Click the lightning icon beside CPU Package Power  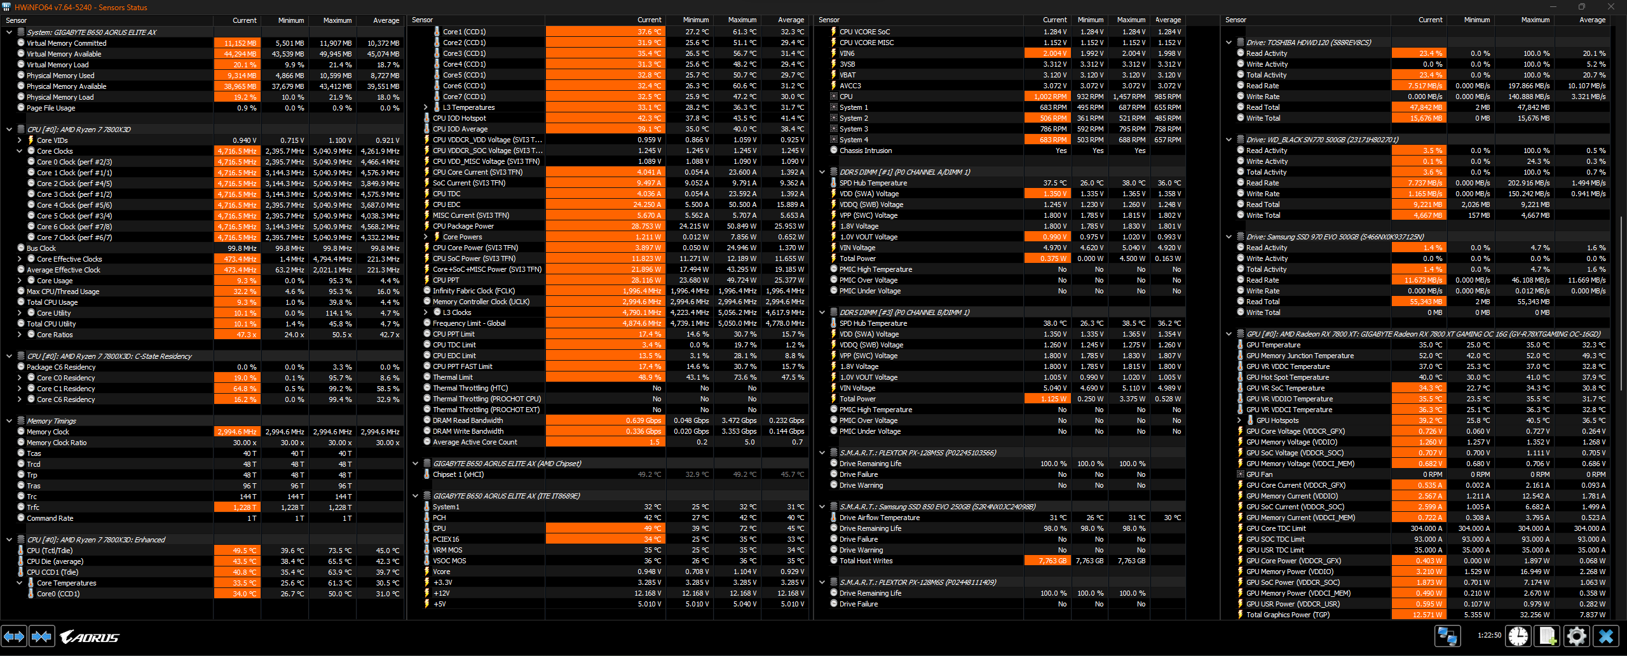(x=427, y=226)
